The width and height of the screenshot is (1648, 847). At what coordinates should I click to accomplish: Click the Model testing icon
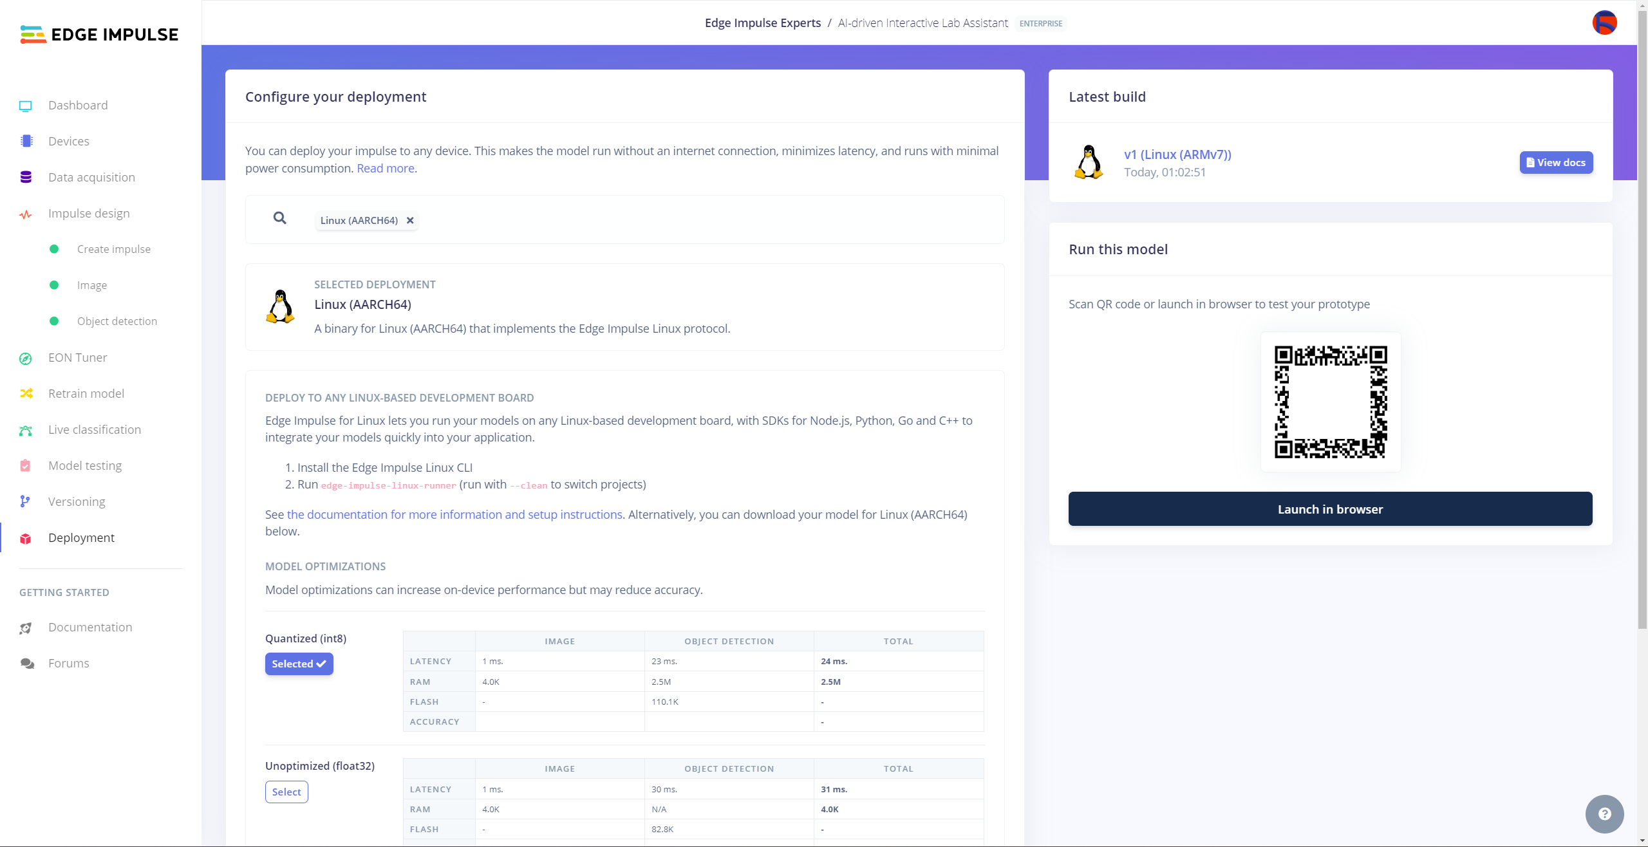click(26, 465)
